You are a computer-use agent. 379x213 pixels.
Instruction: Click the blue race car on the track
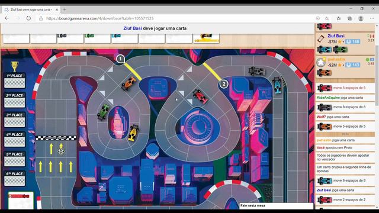(x=277, y=85)
